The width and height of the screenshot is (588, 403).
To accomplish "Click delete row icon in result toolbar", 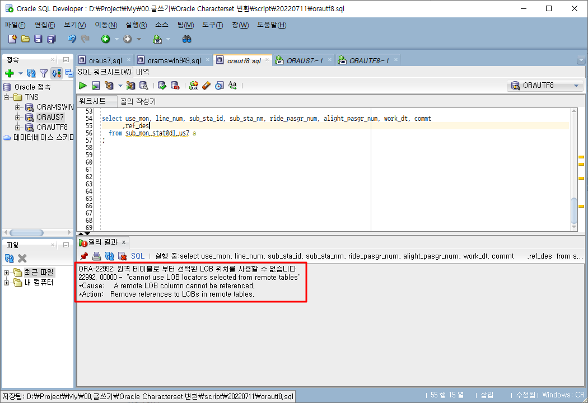I will click(x=122, y=256).
